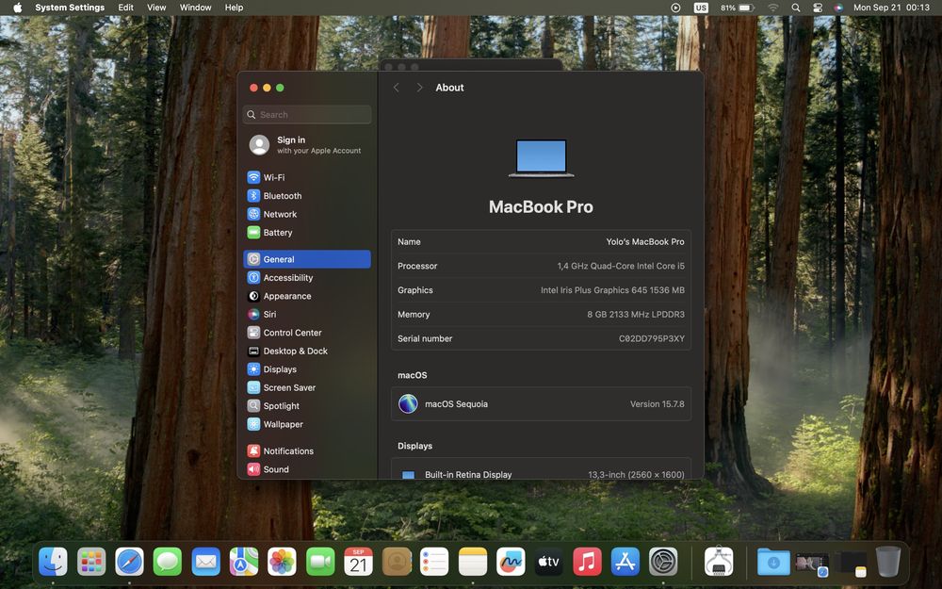Click the date and time Mon Sep 21
Screen dimensions: 942x589
click(891, 8)
